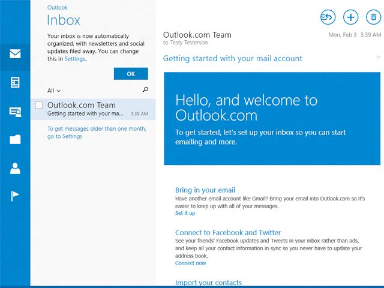
Task: Tick the Outlook.com Team message checkbox
Action: click(x=39, y=105)
